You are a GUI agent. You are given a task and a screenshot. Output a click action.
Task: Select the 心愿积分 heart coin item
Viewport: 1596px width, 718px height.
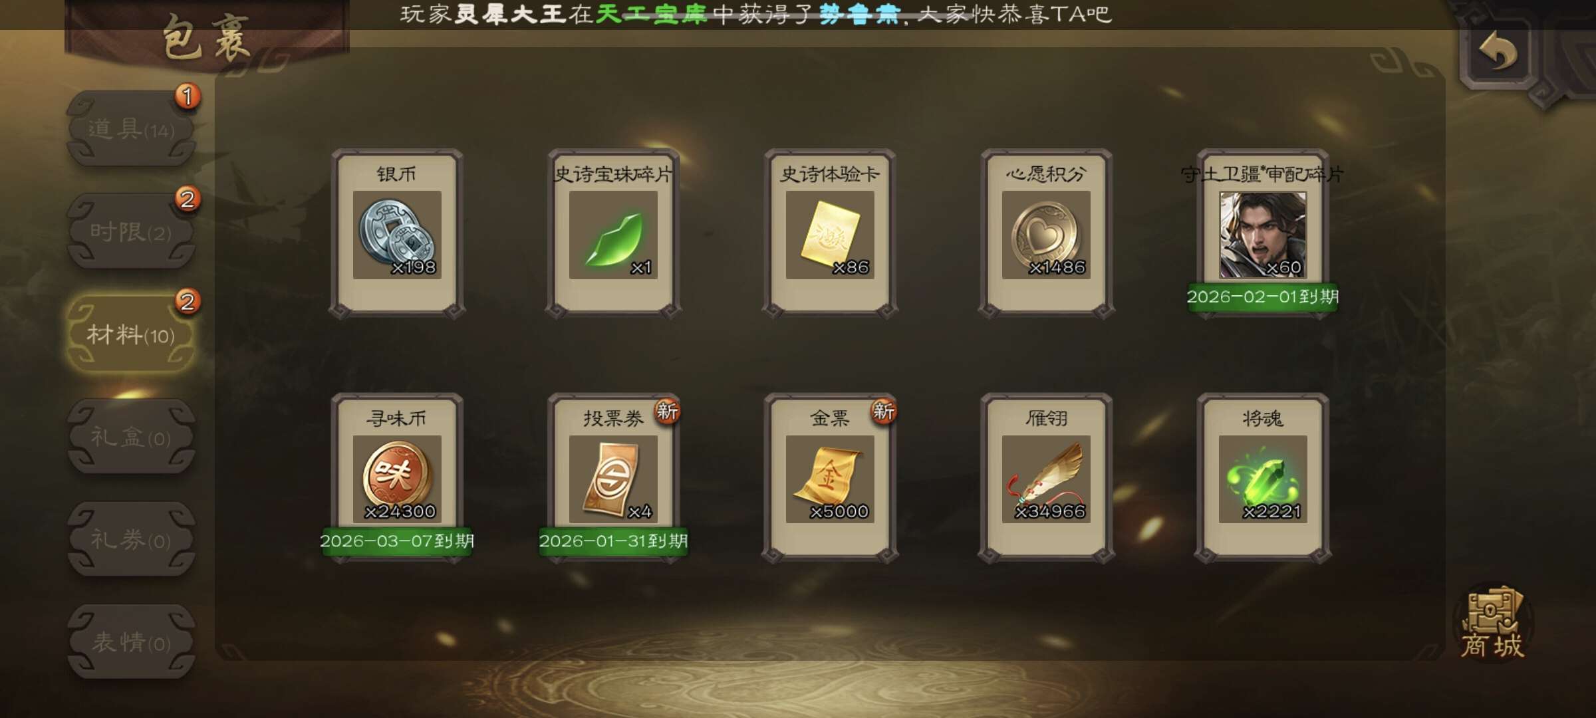tap(1046, 234)
